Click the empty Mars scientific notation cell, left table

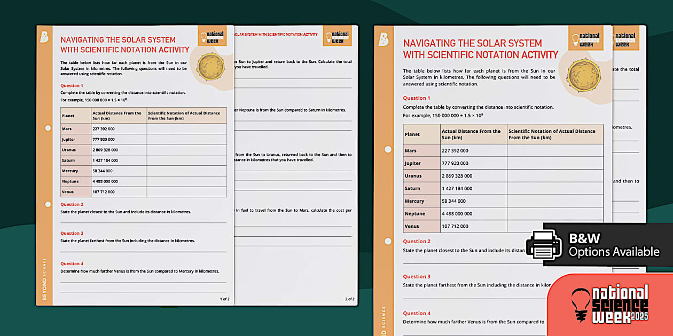186,129
